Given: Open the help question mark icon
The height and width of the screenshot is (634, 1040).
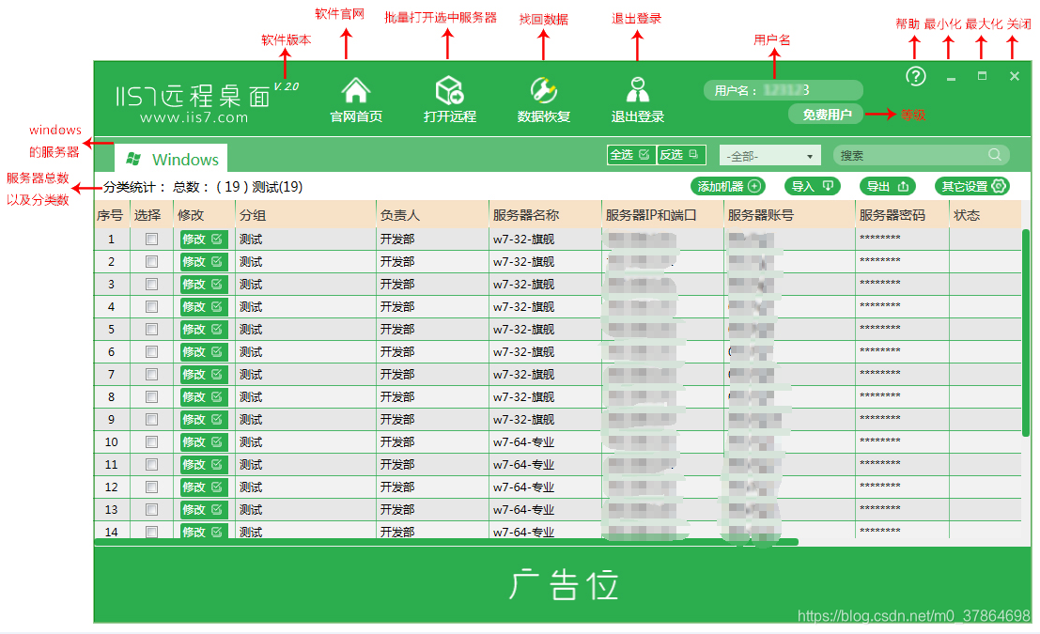Looking at the screenshot, I should 914,77.
